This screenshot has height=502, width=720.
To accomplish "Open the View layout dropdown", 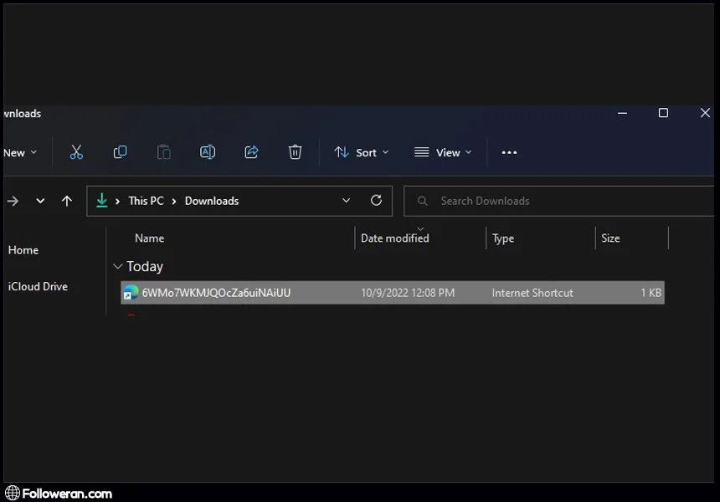I will point(443,152).
